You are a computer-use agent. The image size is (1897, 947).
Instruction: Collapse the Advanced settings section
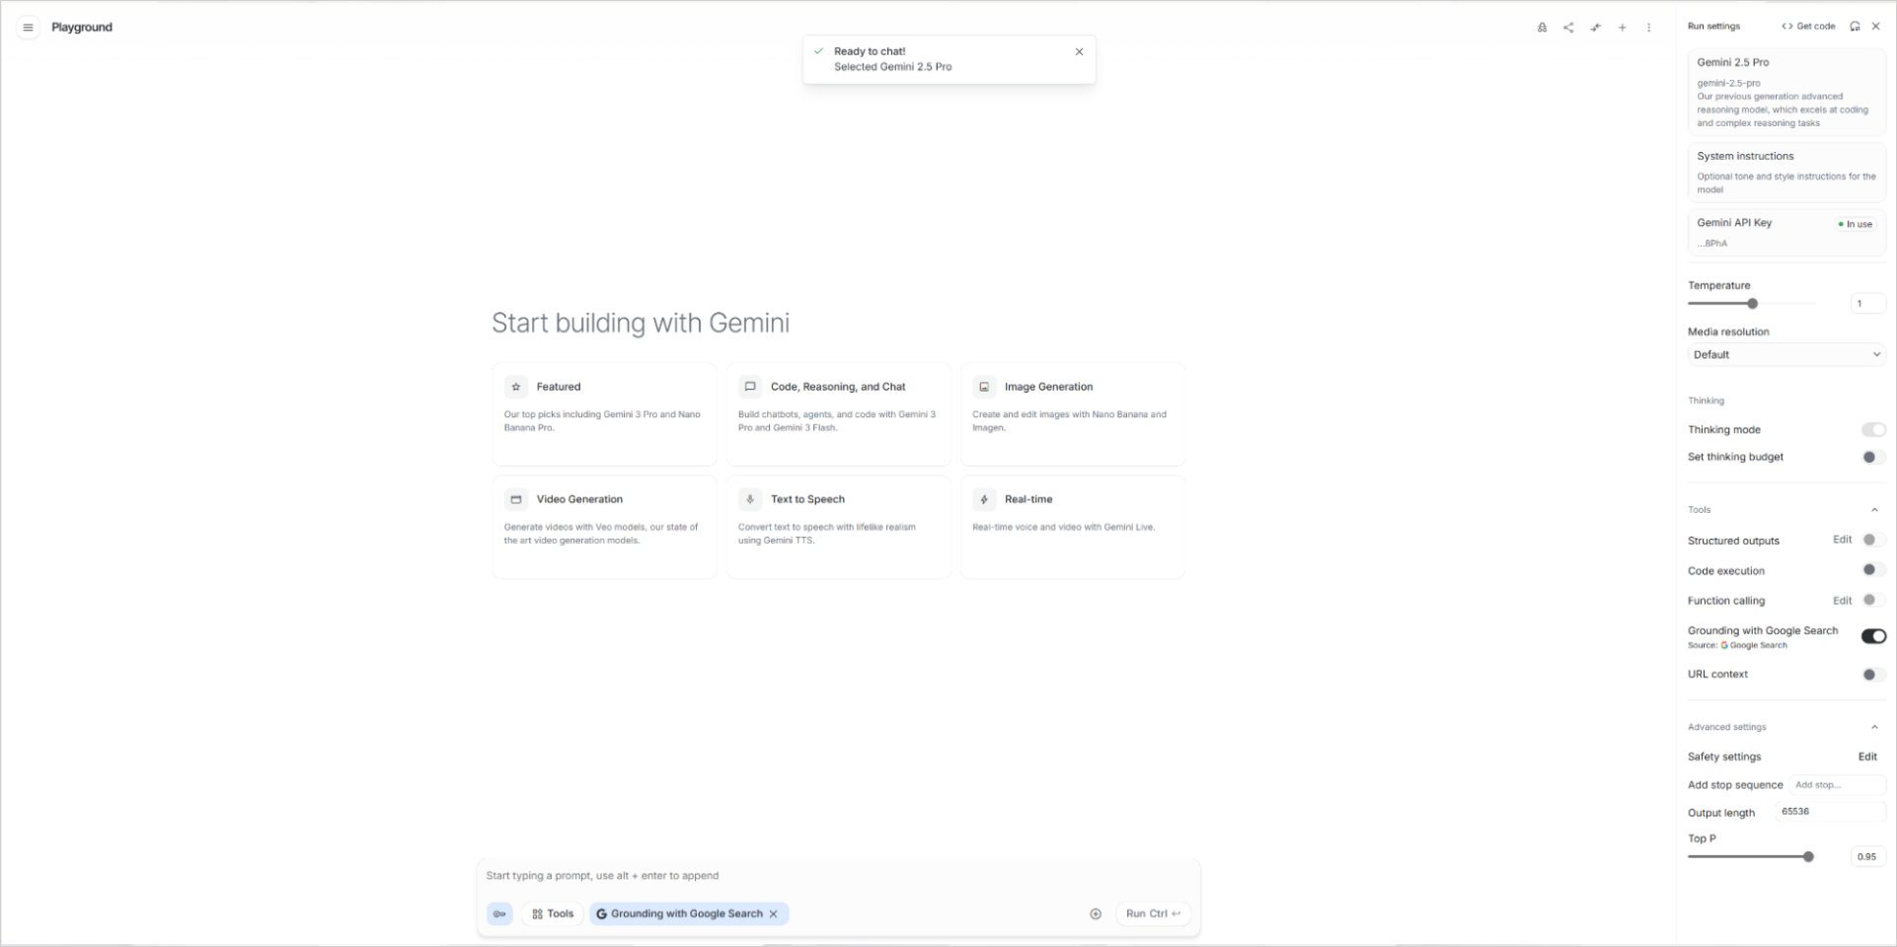pyautogui.click(x=1876, y=727)
